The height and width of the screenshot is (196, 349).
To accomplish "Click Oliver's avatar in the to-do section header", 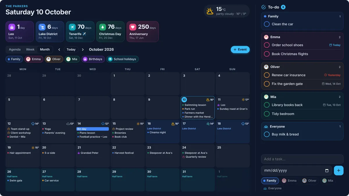I will point(266,67).
